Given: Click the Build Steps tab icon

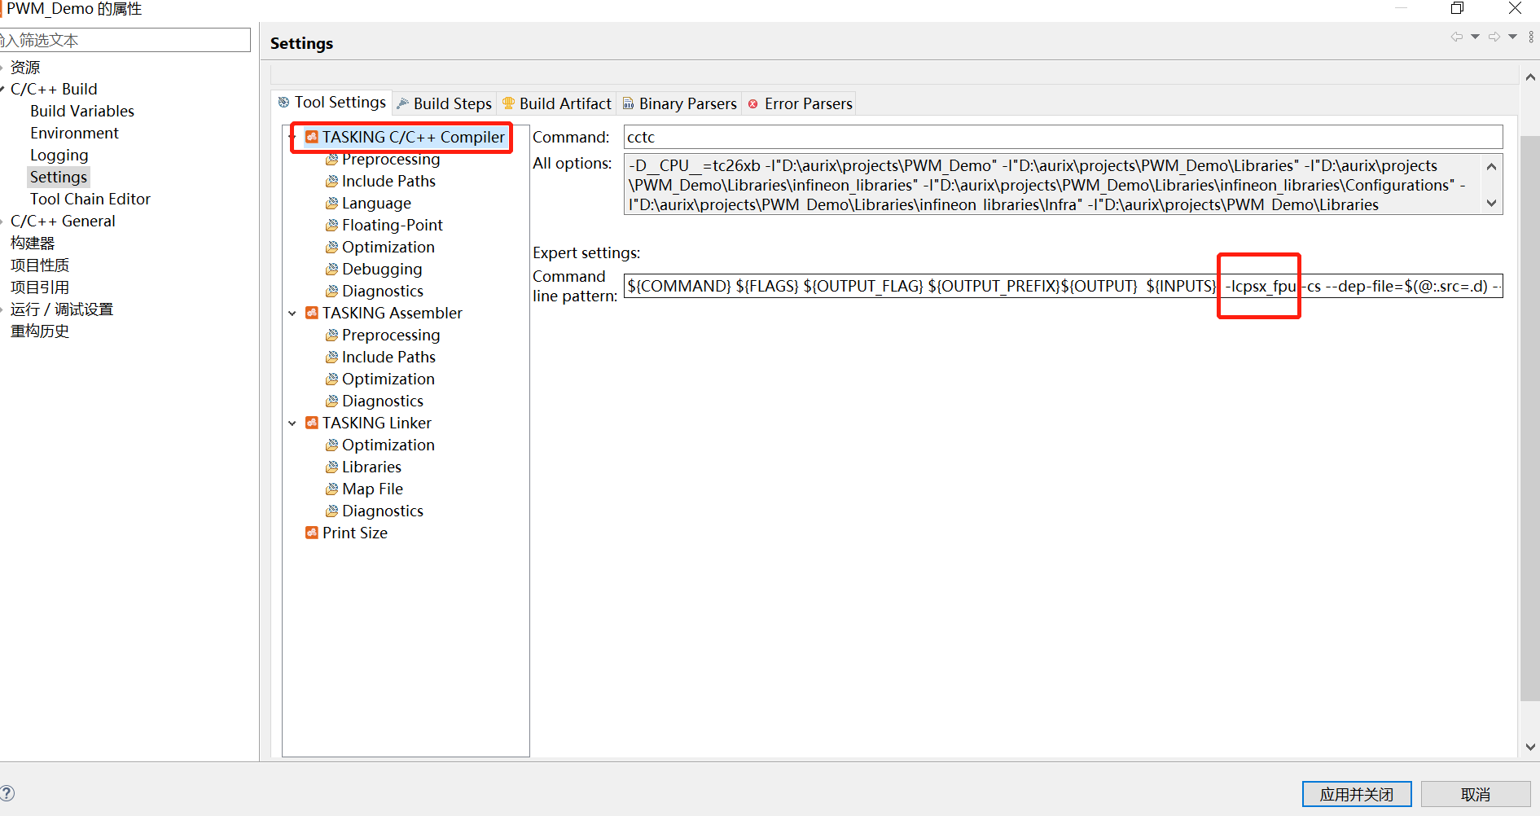Looking at the screenshot, I should pyautogui.click(x=402, y=103).
